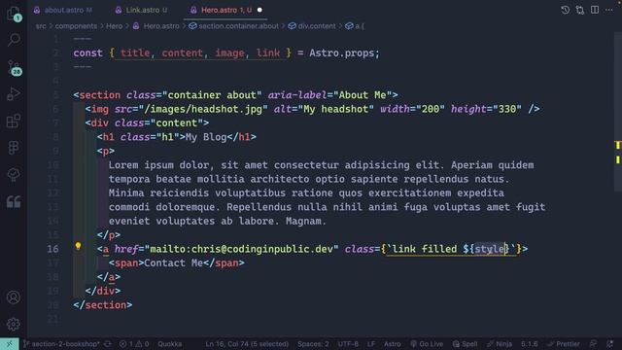Screen dimensions: 622x350
Task: Change indentation via Spaces: 2
Action: 313,344
